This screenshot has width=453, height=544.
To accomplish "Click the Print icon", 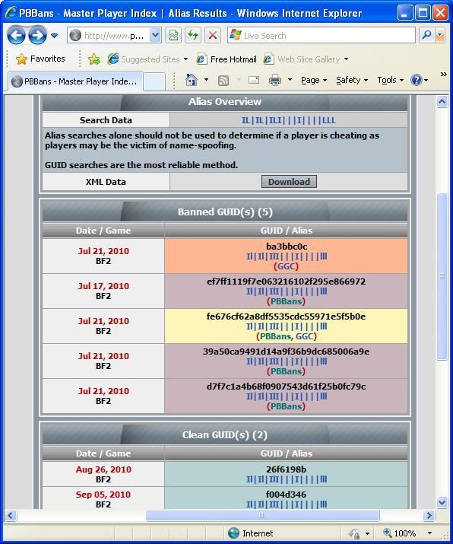I will click(x=275, y=81).
